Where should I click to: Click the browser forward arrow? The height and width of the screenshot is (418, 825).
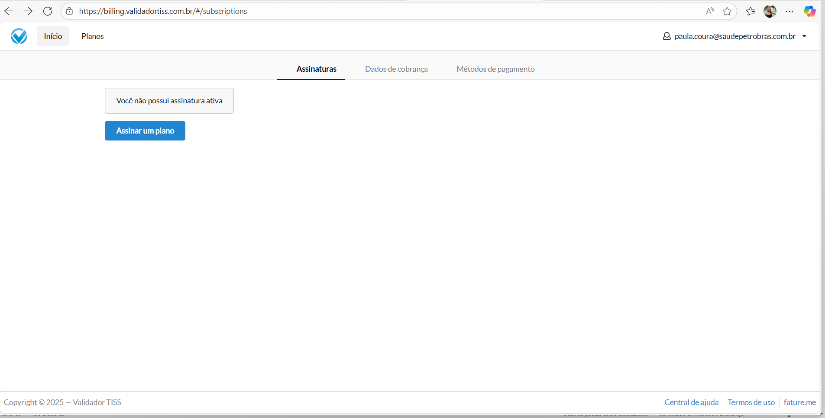click(x=28, y=11)
